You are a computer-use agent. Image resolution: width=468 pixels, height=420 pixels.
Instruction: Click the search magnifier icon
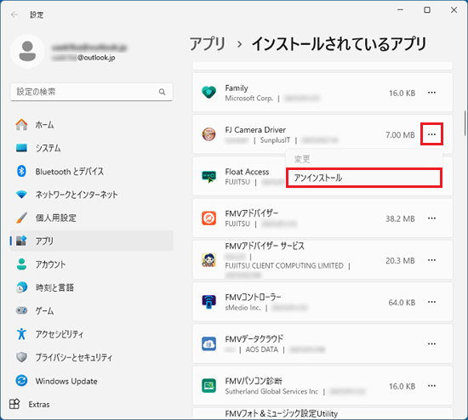point(162,92)
